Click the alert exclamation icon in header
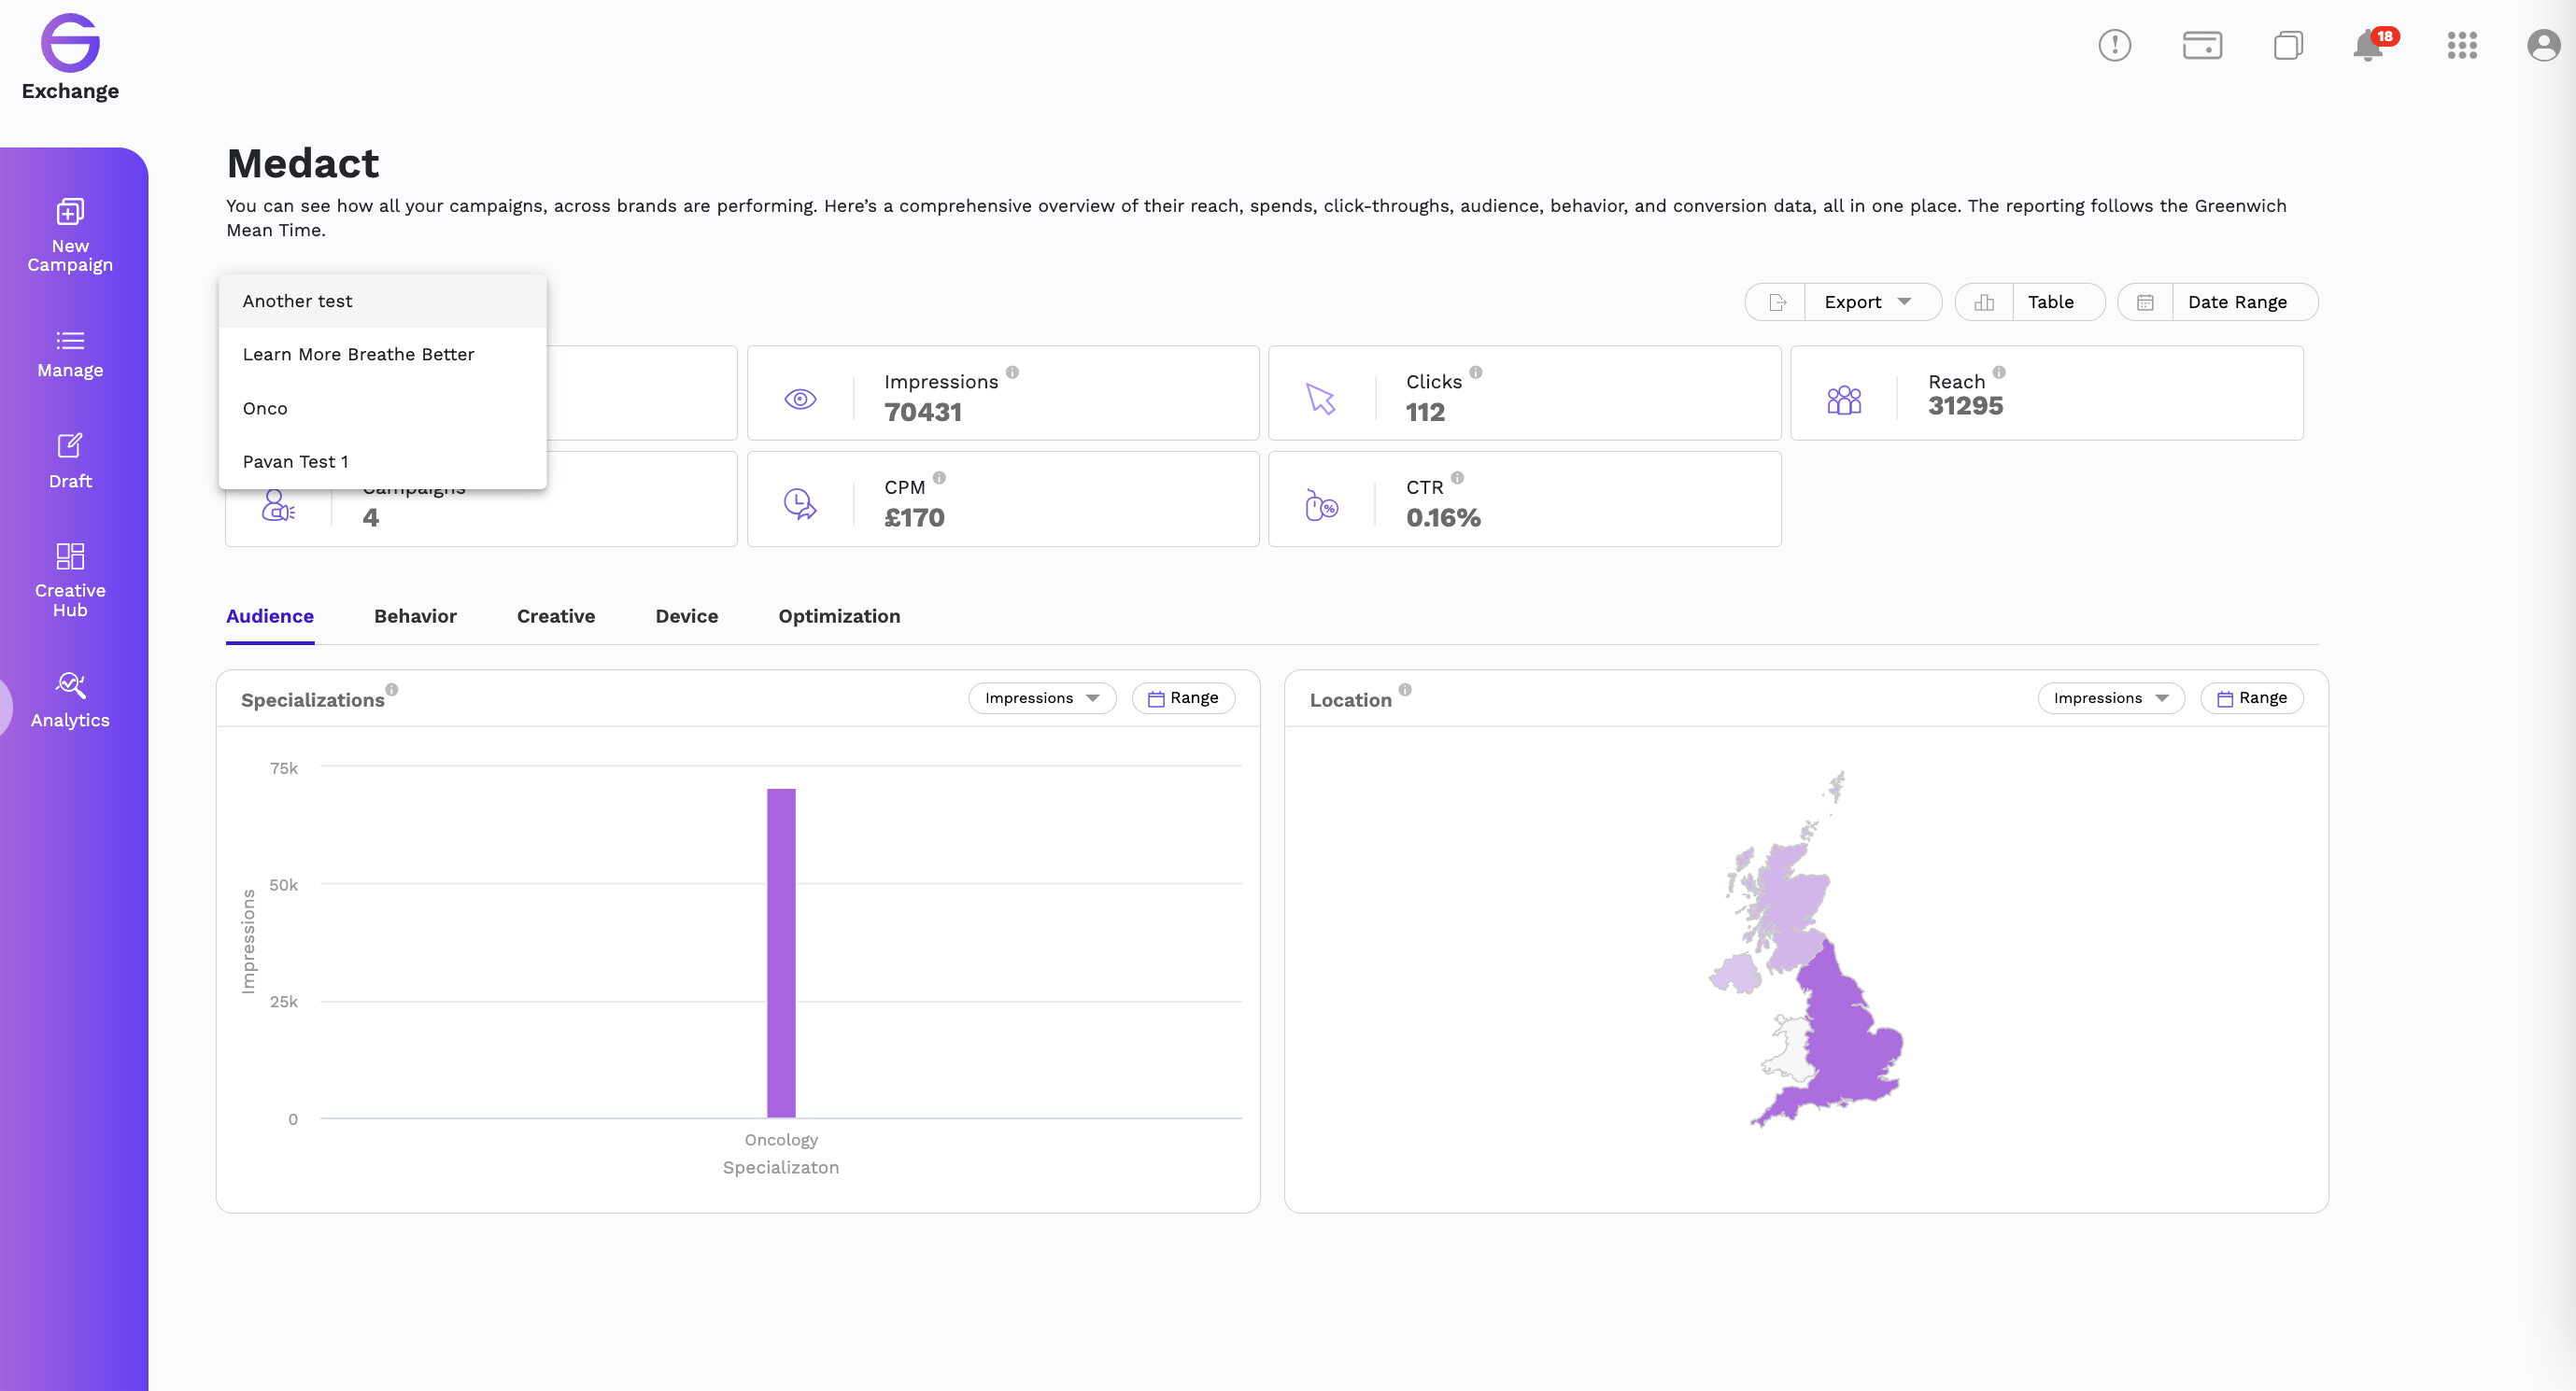 coord(2114,45)
